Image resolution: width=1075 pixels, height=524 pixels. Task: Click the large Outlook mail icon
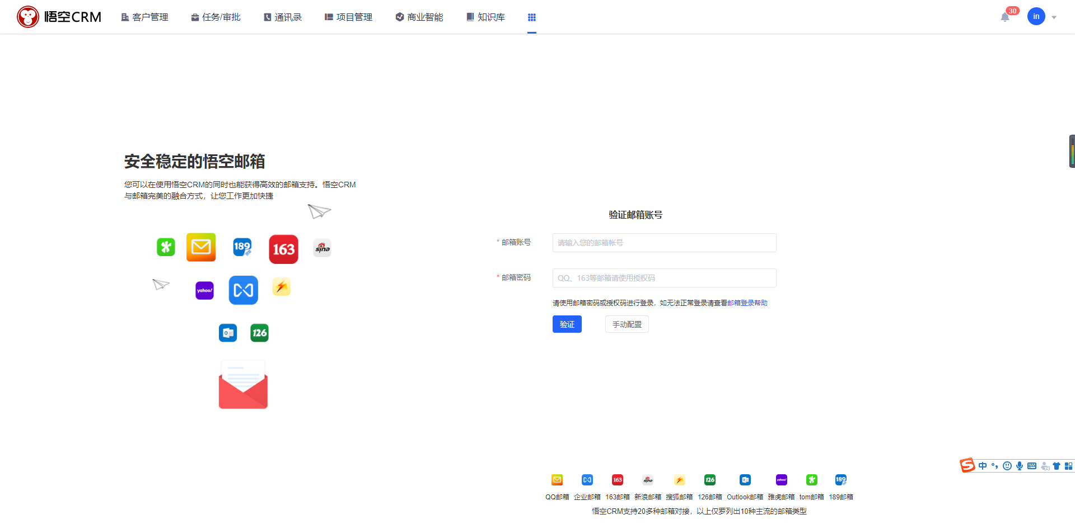click(228, 333)
